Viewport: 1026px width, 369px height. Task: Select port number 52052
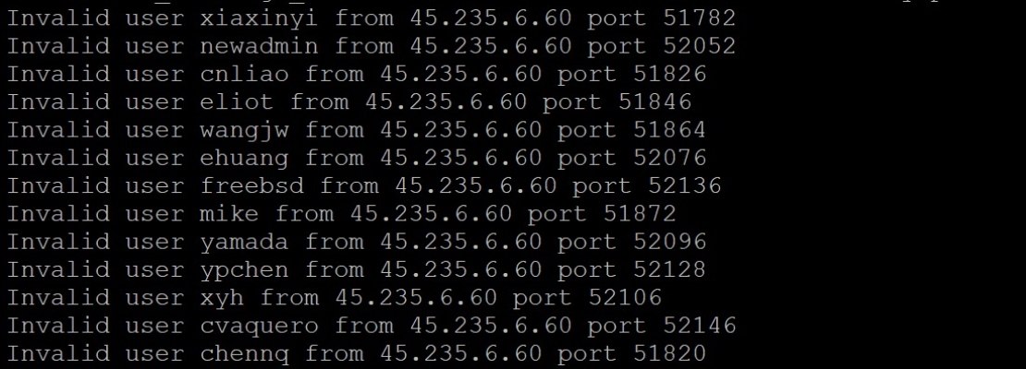coord(700,46)
